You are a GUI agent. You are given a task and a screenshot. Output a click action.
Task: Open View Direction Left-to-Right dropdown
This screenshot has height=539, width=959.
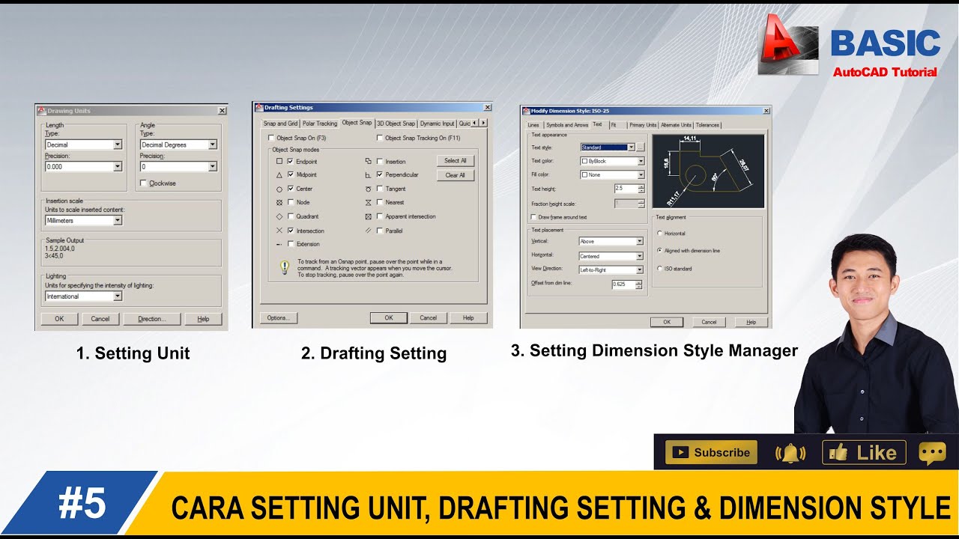point(611,269)
